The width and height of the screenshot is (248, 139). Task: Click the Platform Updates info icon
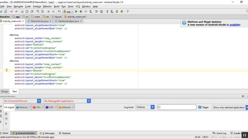184,23
